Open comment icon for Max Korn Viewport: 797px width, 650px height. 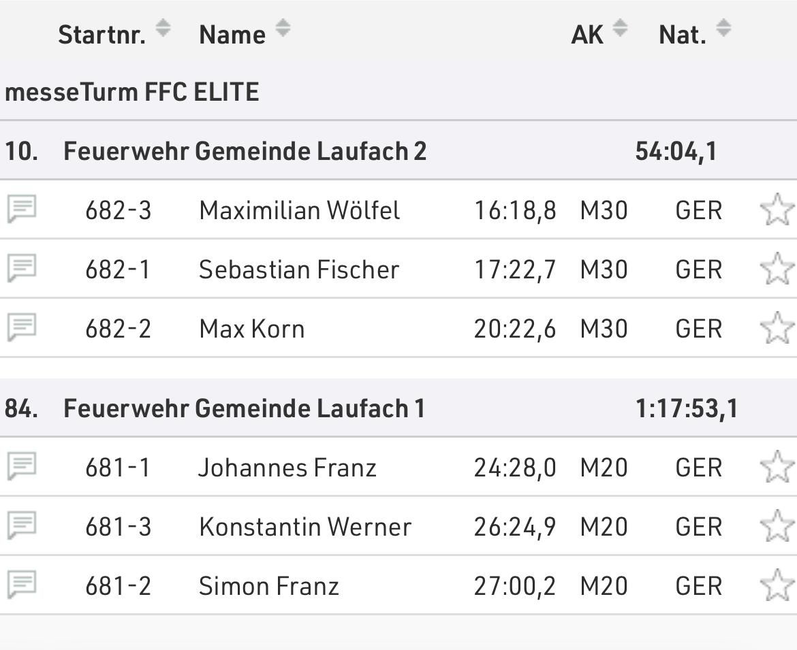tap(22, 327)
